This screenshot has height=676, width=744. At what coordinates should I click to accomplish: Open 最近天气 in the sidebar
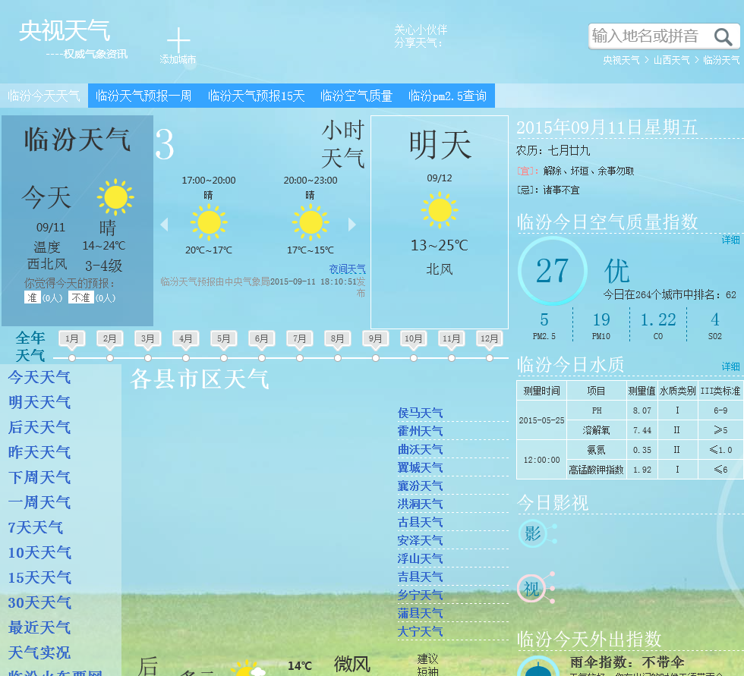pyautogui.click(x=39, y=627)
